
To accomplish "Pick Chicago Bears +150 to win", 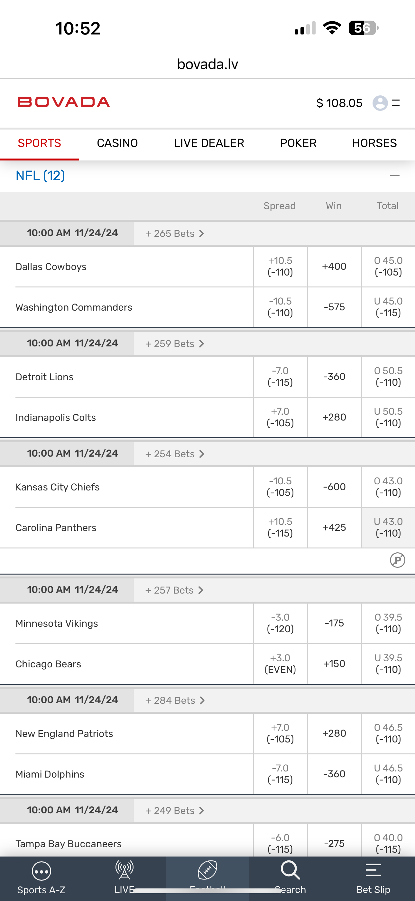I will click(x=334, y=664).
